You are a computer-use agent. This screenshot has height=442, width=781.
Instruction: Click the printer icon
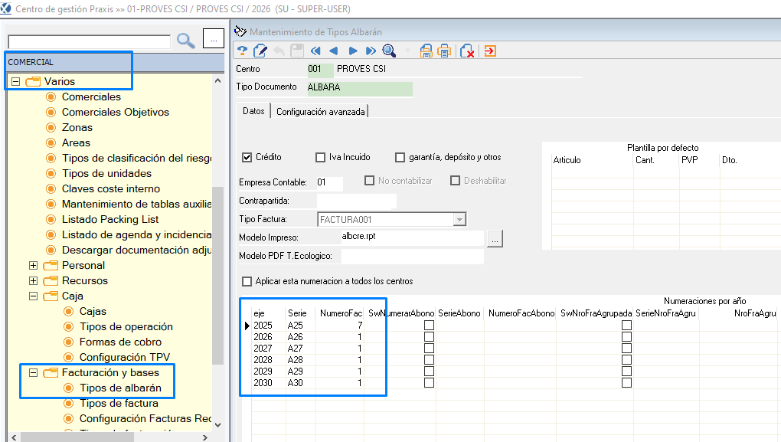[x=444, y=51]
